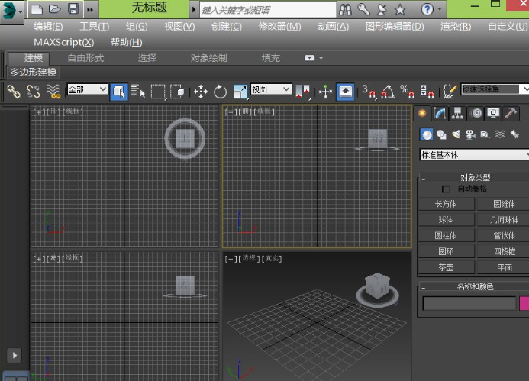Open the 工具(T) menu
Image resolution: width=529 pixels, height=381 pixels.
(95, 26)
